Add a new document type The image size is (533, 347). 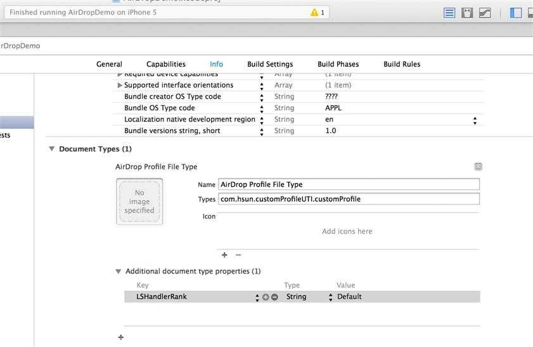point(120,337)
